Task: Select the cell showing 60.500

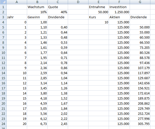Action: coord(140,37)
